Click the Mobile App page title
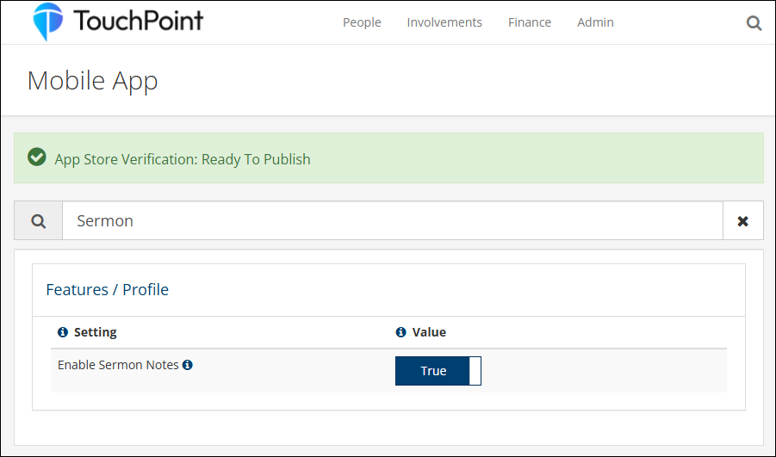This screenshot has height=457, width=776. point(93,81)
